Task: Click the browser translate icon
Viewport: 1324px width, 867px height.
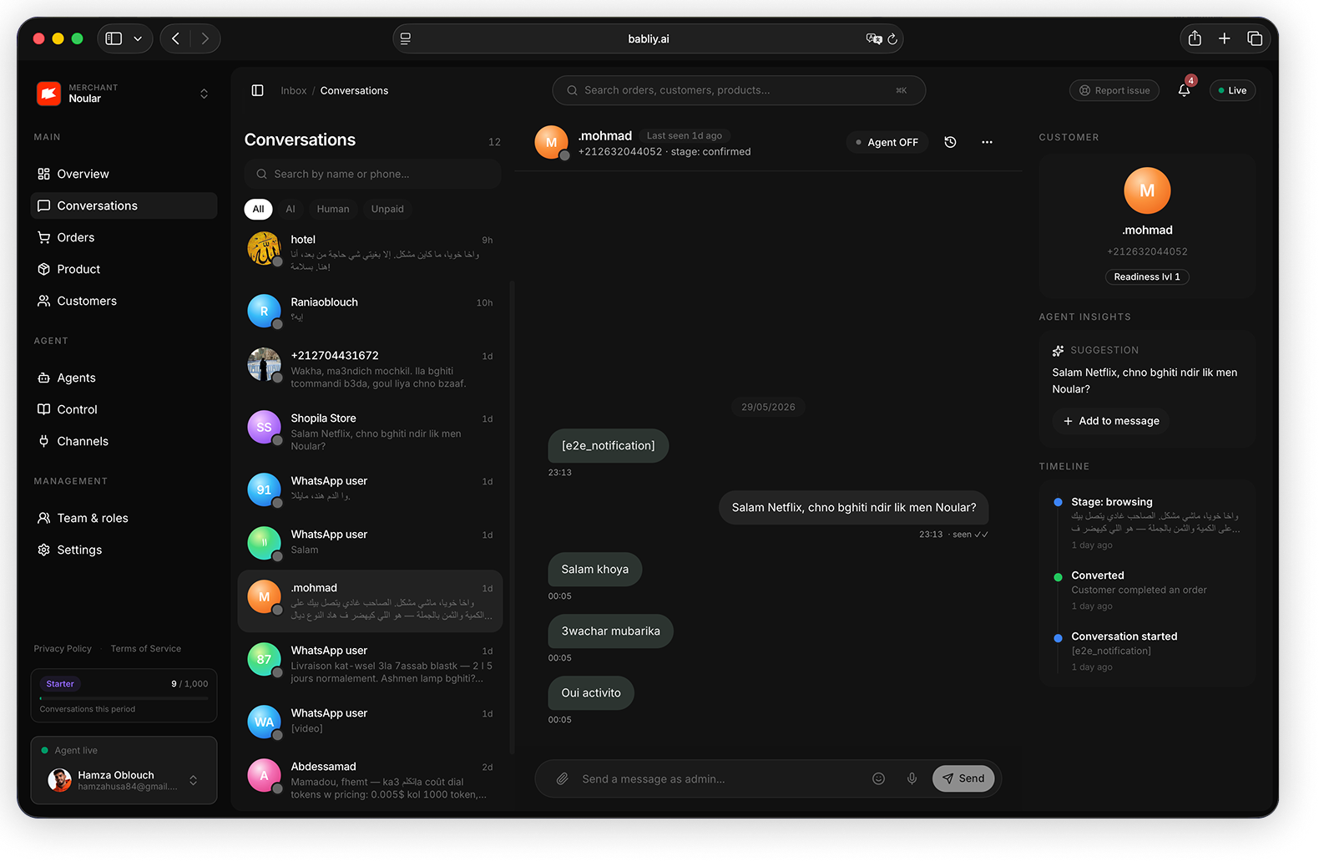Action: click(x=874, y=38)
